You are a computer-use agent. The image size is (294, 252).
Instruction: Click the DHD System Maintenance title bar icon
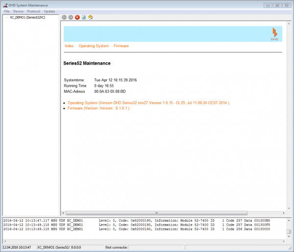[4, 4]
